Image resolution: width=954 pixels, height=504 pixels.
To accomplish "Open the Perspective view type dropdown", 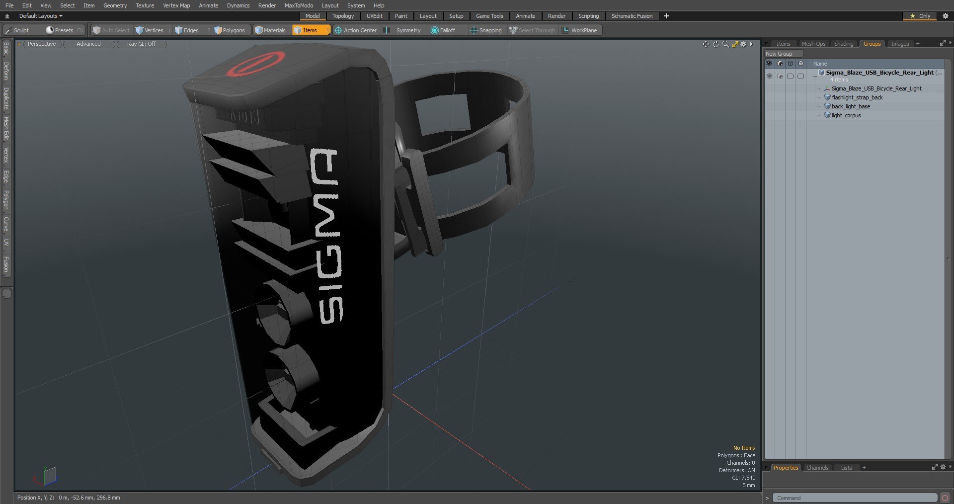I will (42, 44).
